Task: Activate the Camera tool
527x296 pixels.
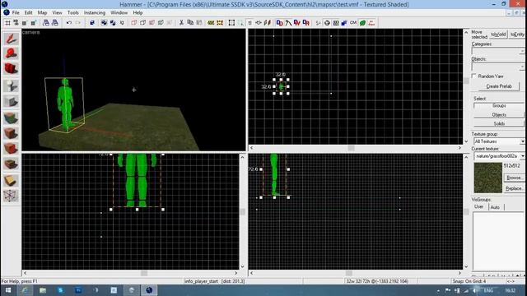Action: point(11,69)
